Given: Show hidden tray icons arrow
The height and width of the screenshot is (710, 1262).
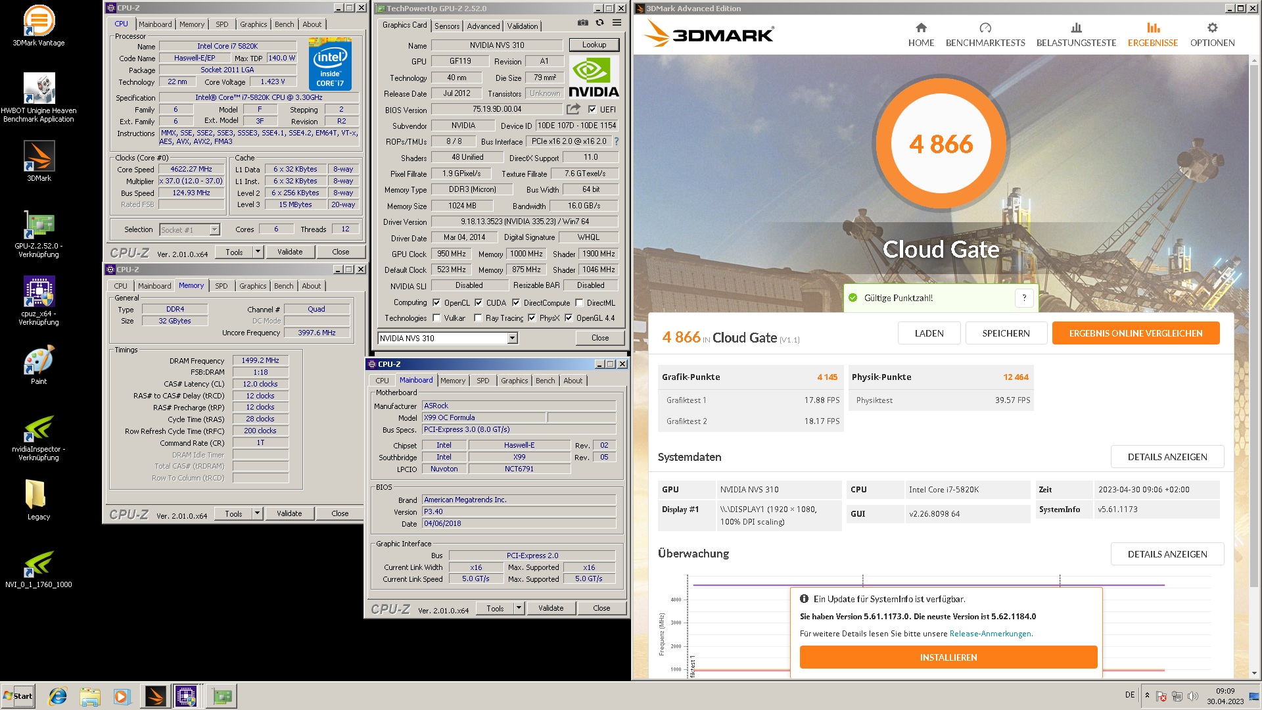Looking at the screenshot, I should pos(1147,696).
